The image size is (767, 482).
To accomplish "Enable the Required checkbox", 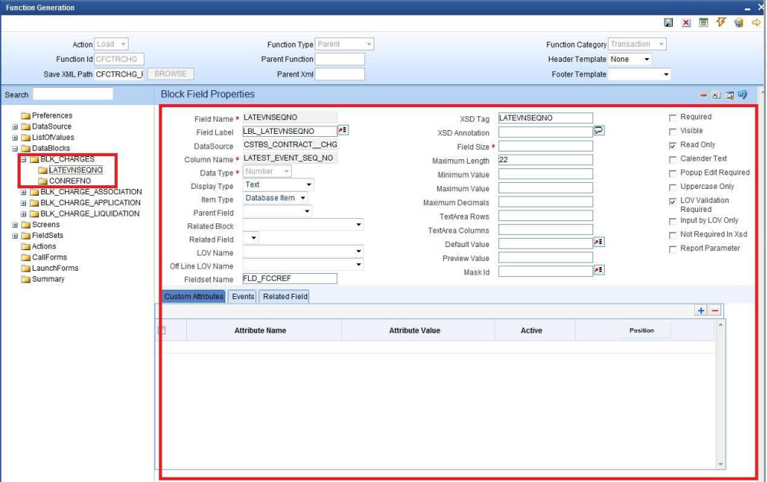I will 673,117.
